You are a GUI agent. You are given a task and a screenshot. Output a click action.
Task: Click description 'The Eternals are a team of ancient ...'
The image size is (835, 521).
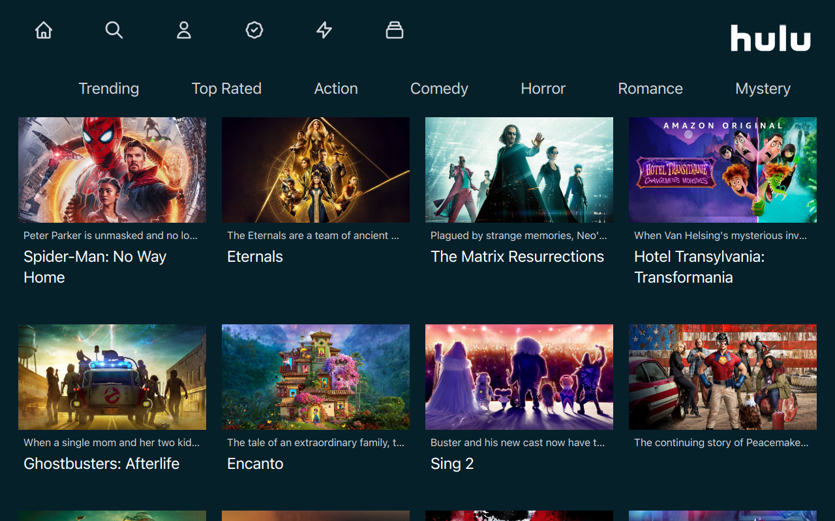(313, 235)
